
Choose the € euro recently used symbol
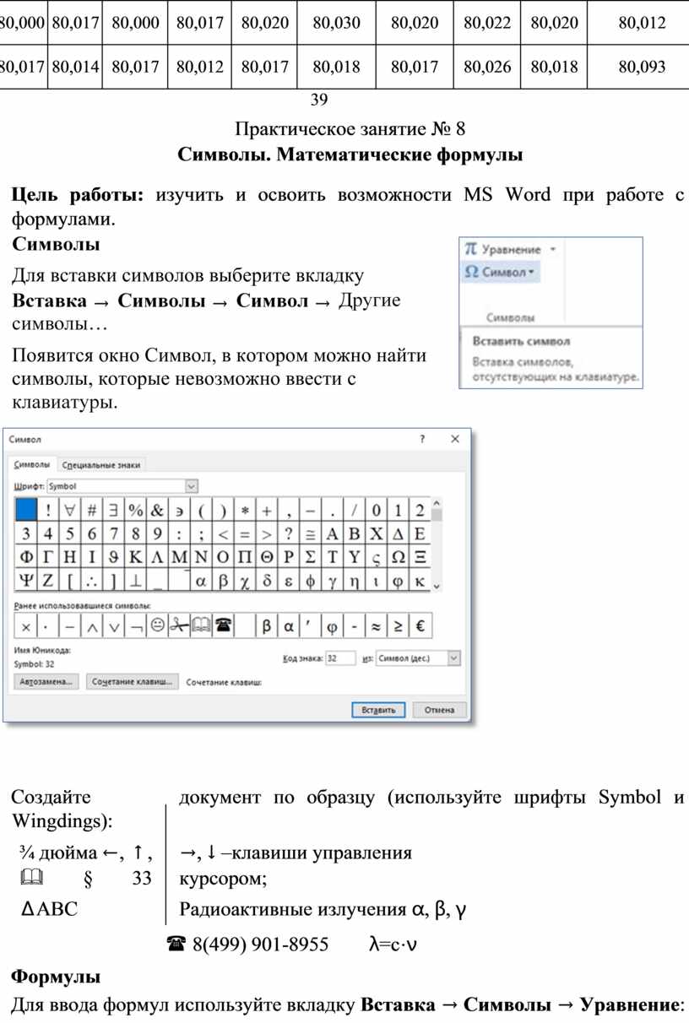click(x=420, y=625)
